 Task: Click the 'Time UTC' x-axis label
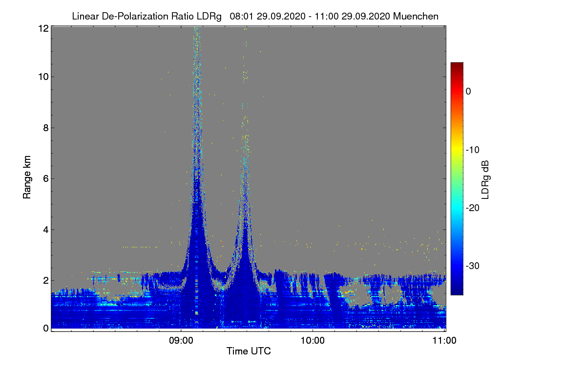click(x=249, y=351)
